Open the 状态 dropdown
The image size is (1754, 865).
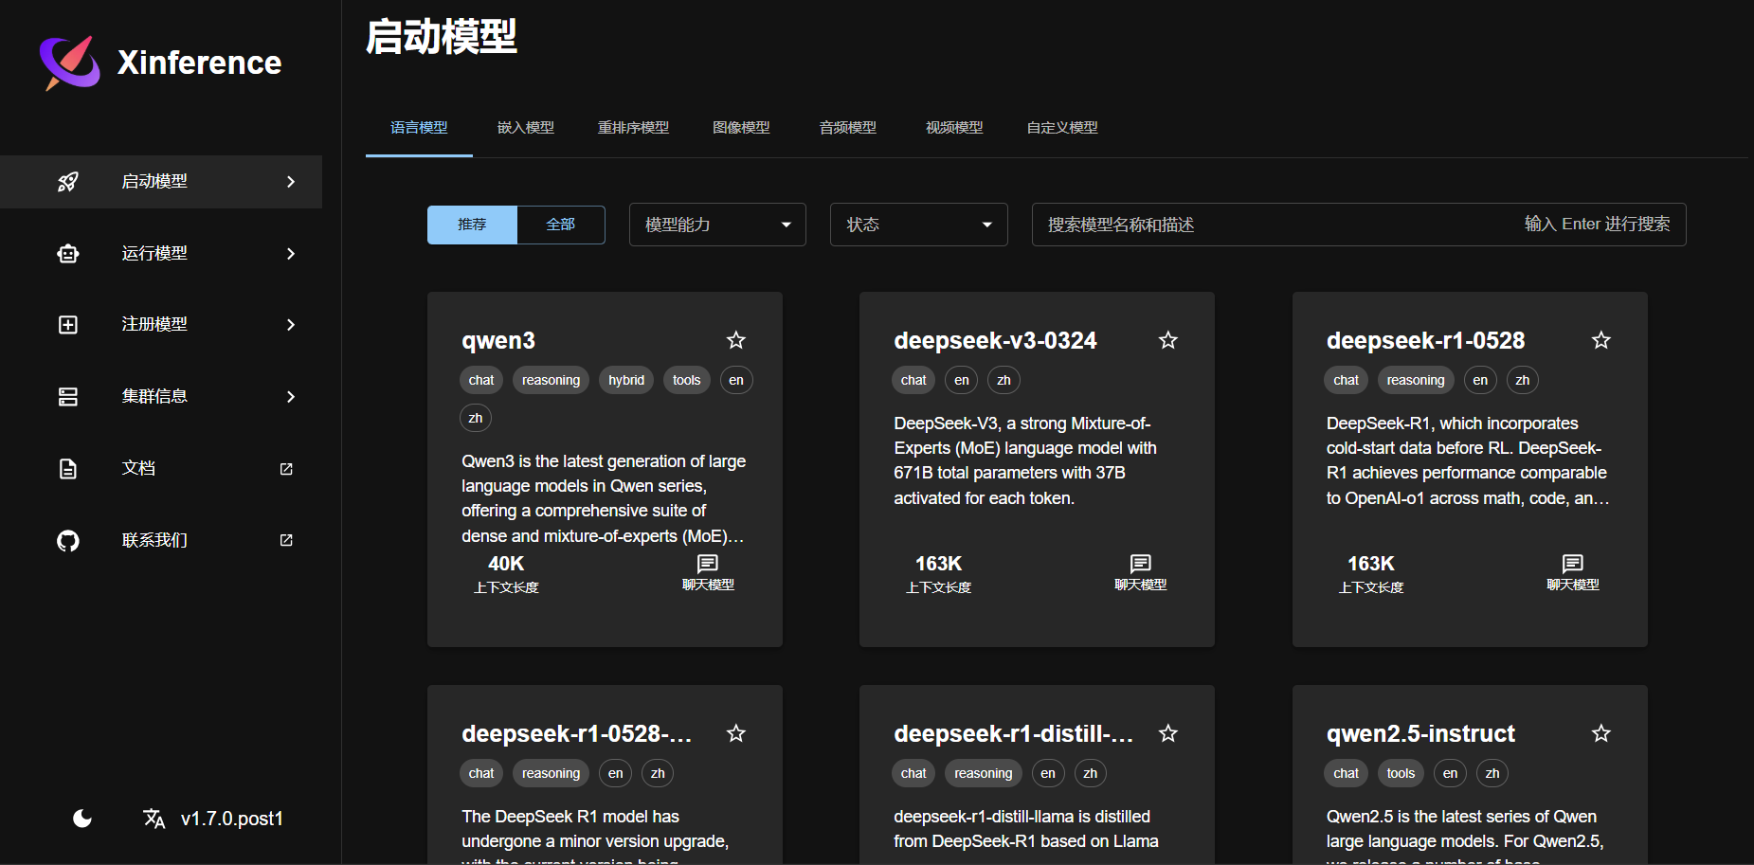tap(918, 225)
